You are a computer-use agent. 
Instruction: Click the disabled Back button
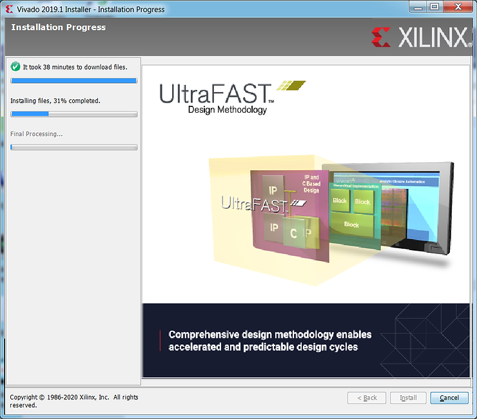click(367, 398)
